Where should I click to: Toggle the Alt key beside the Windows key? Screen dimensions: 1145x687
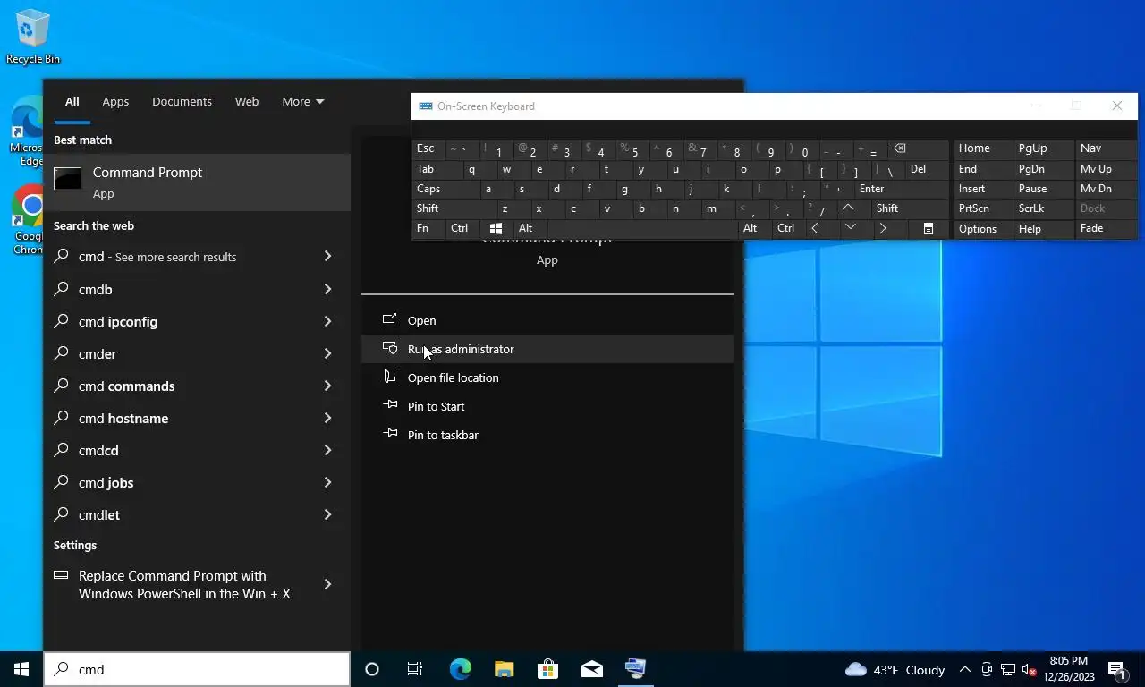click(530, 228)
